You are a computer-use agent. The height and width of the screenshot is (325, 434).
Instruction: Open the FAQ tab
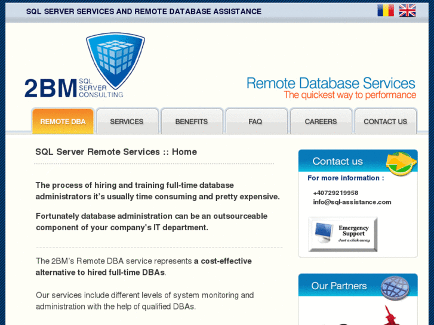coord(256,121)
